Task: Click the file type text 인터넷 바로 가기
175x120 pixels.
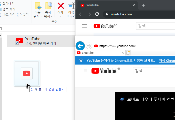Action: click(x=45, y=43)
